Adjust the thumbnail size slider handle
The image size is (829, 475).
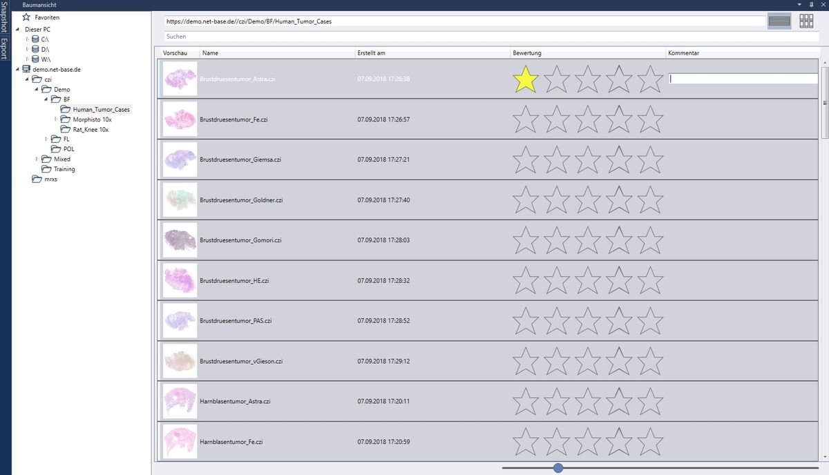(x=558, y=468)
